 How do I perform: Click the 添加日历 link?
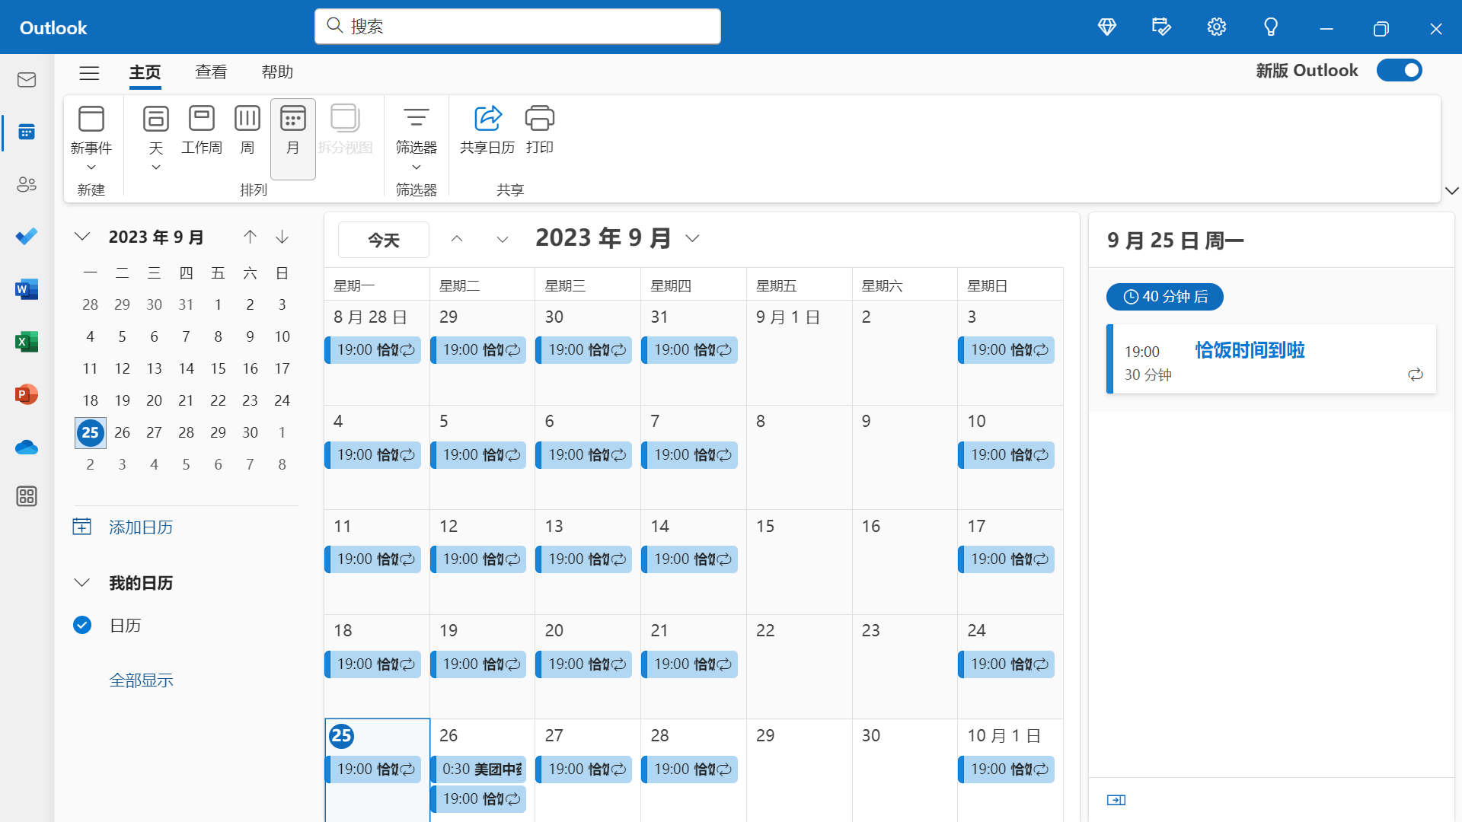[x=141, y=527]
